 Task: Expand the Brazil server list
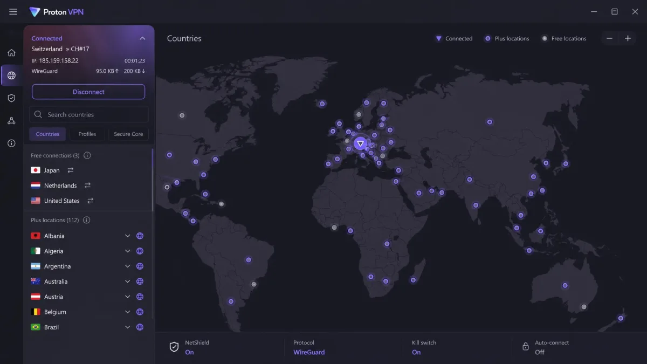coord(128,327)
